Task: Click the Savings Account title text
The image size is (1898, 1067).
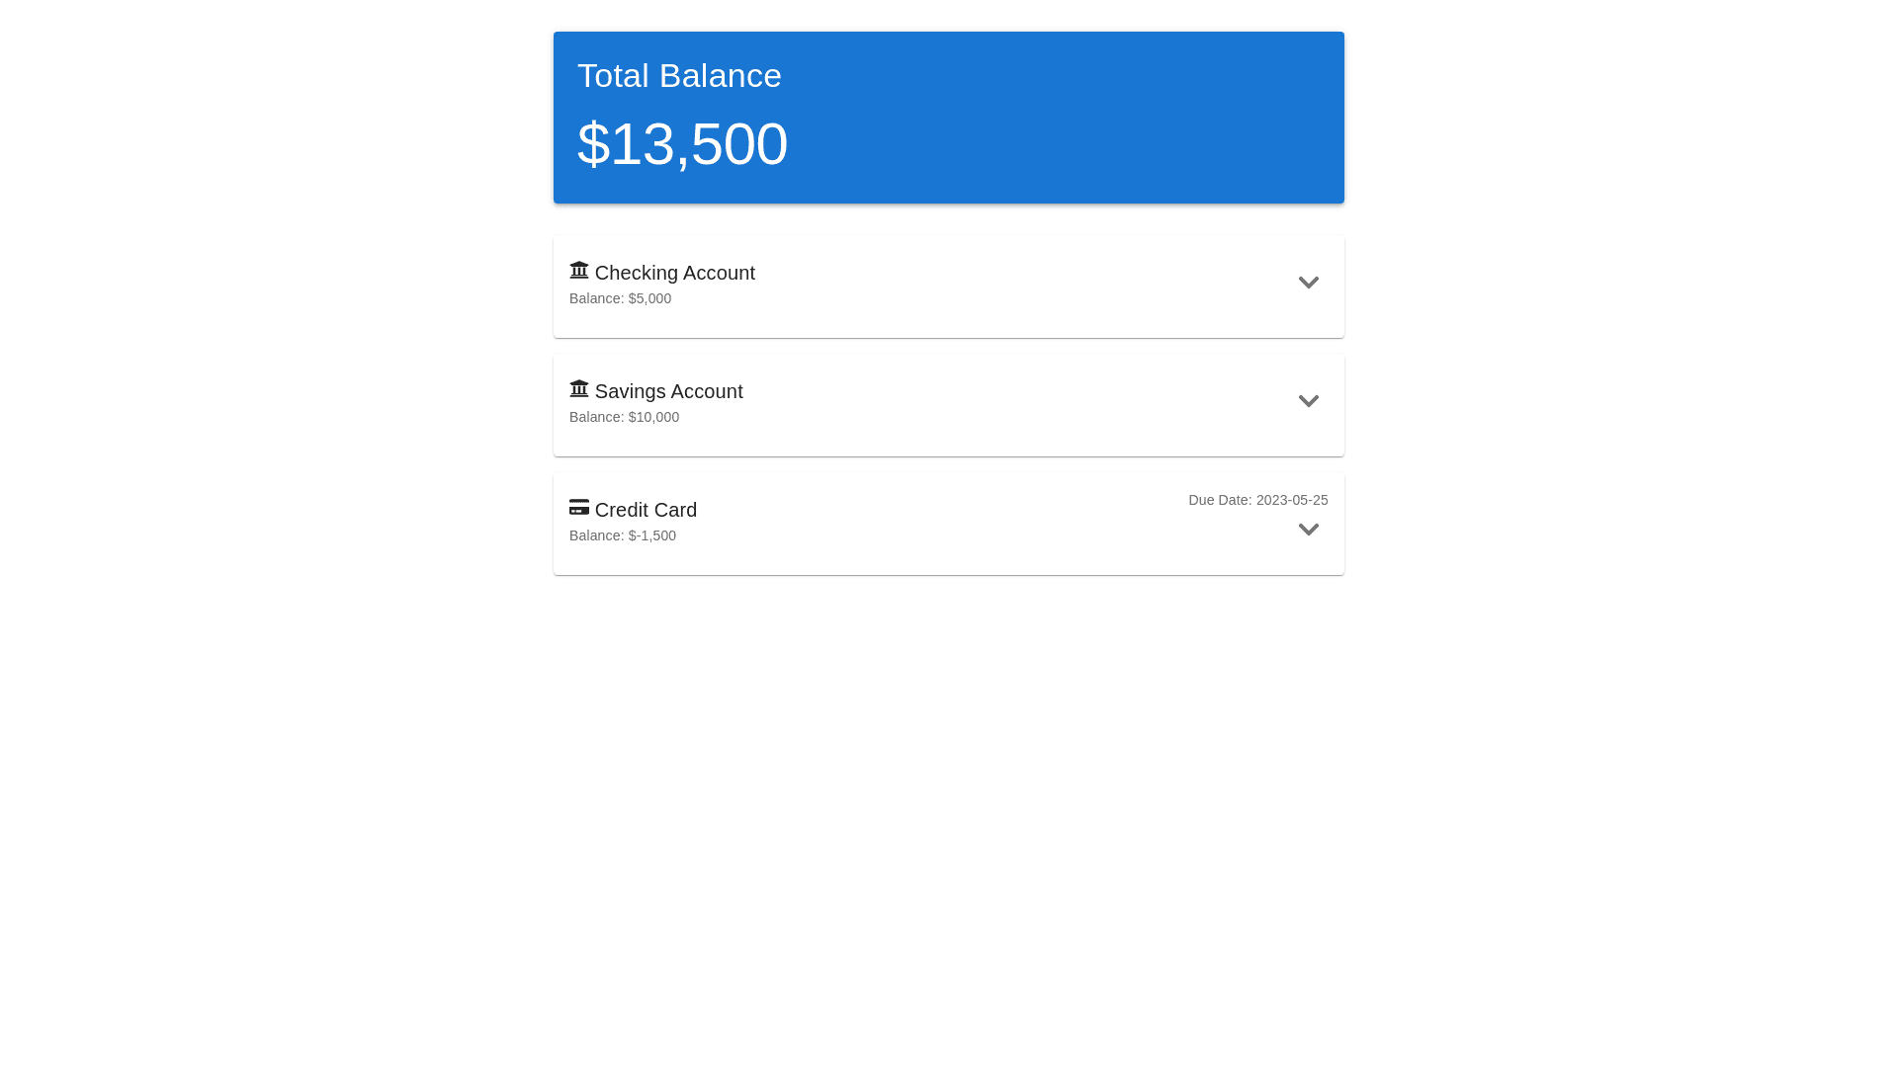Action: pyautogui.click(x=668, y=391)
